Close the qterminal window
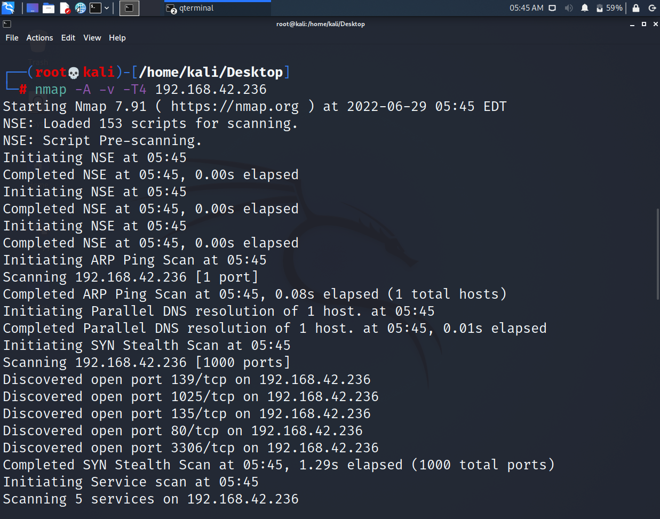Image resolution: width=660 pixels, height=519 pixels. 656,24
